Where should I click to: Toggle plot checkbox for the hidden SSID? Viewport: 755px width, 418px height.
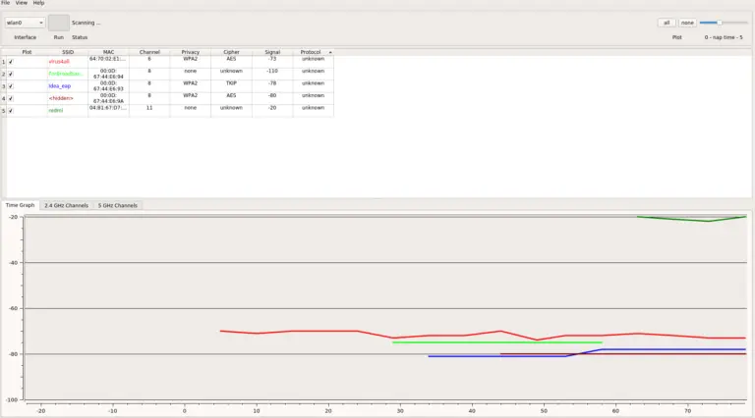click(11, 98)
